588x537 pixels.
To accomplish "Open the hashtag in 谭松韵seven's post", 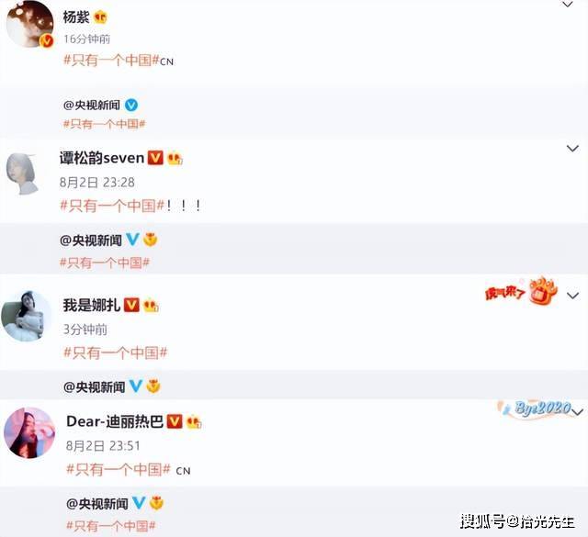I will (112, 206).
